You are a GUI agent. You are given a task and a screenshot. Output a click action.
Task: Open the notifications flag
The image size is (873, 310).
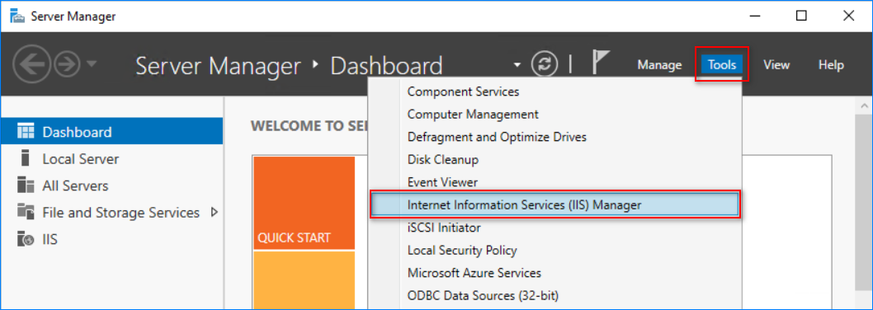pos(600,62)
